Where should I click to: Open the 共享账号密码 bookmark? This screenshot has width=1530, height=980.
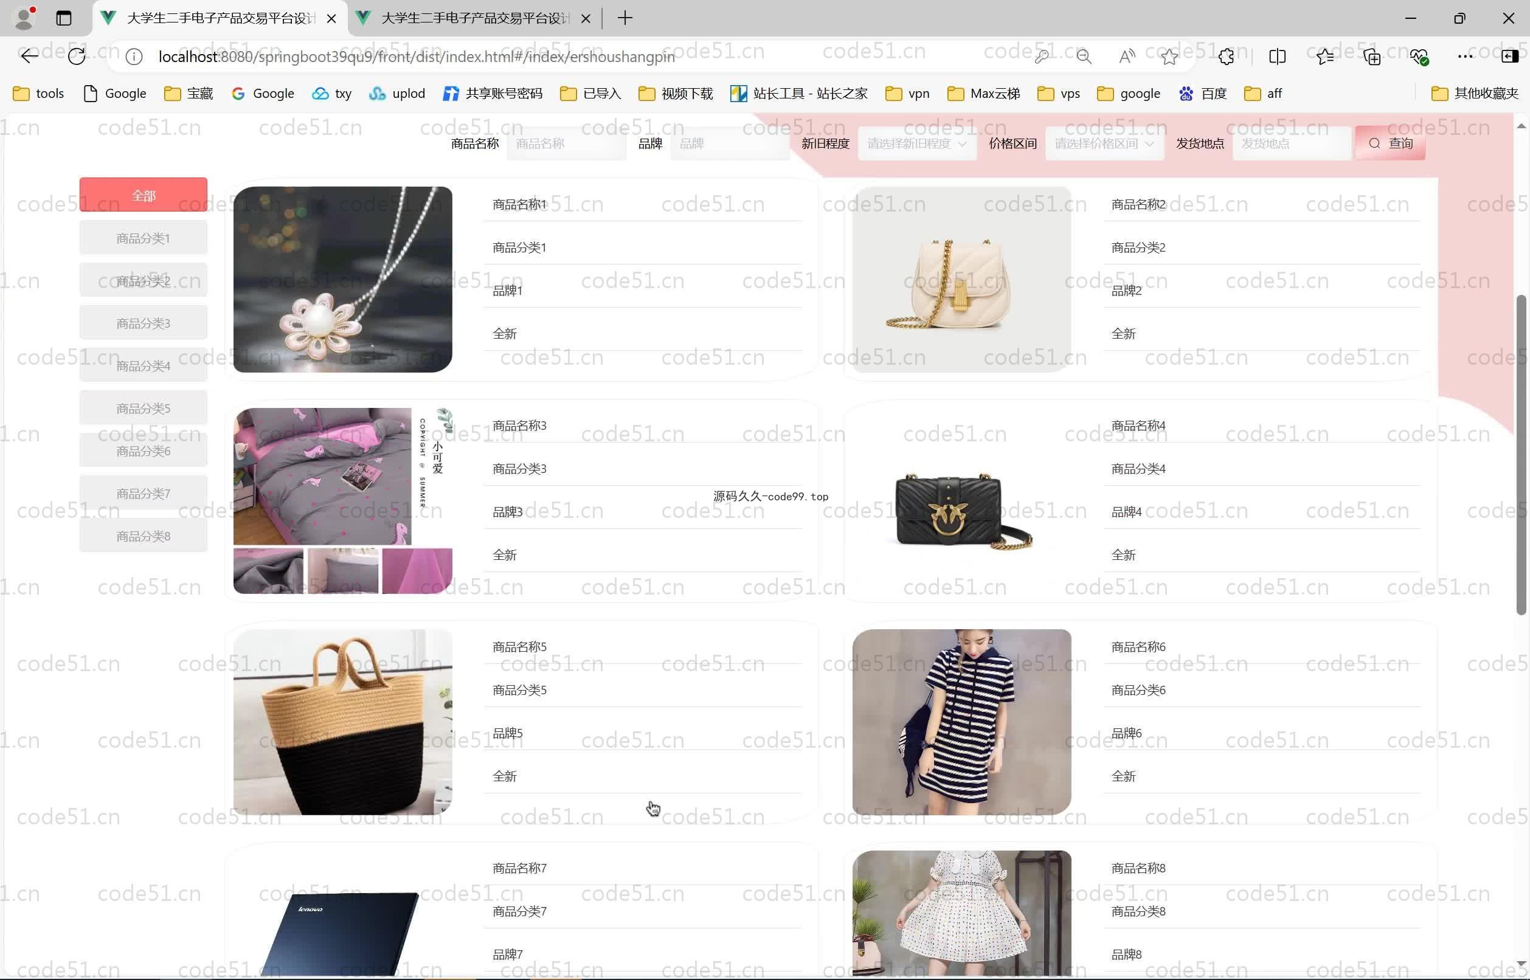tap(493, 94)
